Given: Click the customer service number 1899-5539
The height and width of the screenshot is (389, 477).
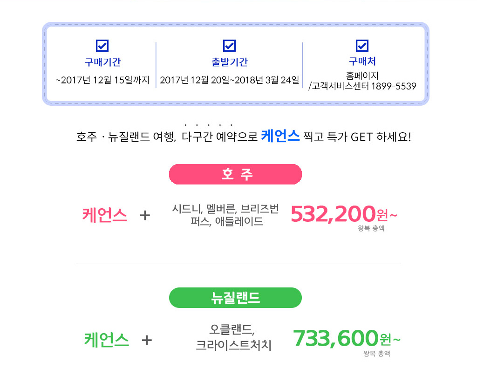Looking at the screenshot, I should point(394,86).
